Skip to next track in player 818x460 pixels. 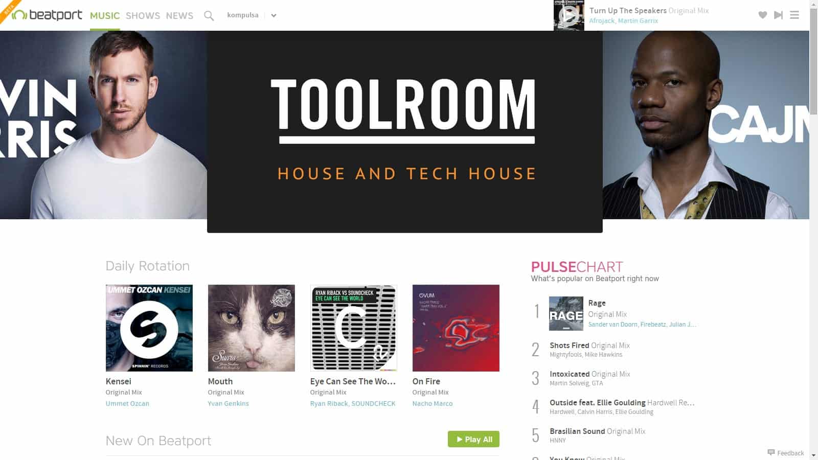coord(778,15)
